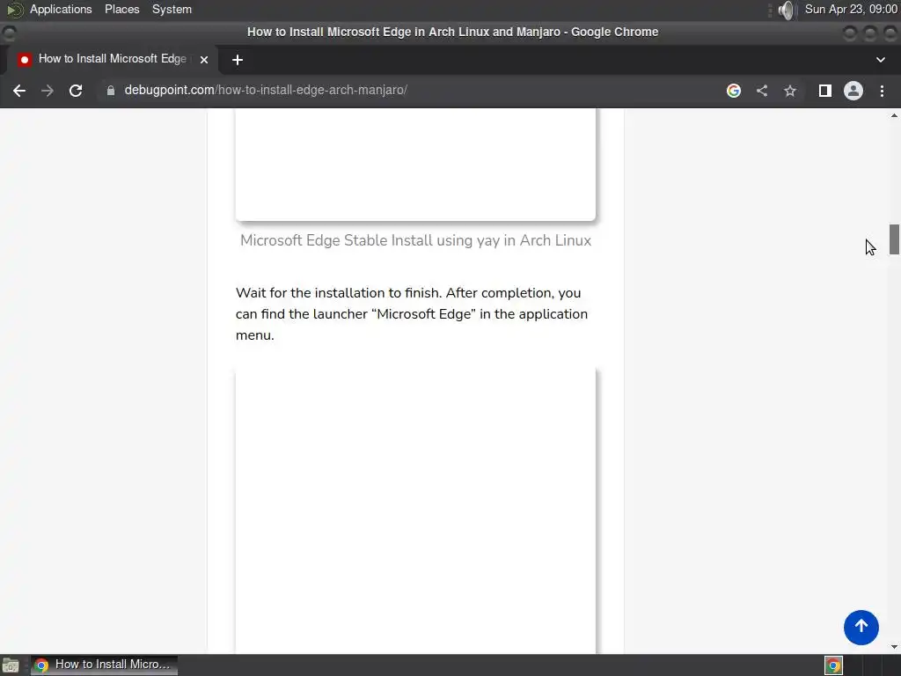Screen dimensions: 901x676
Task: Open a new tab with plus button
Action: (x=238, y=60)
